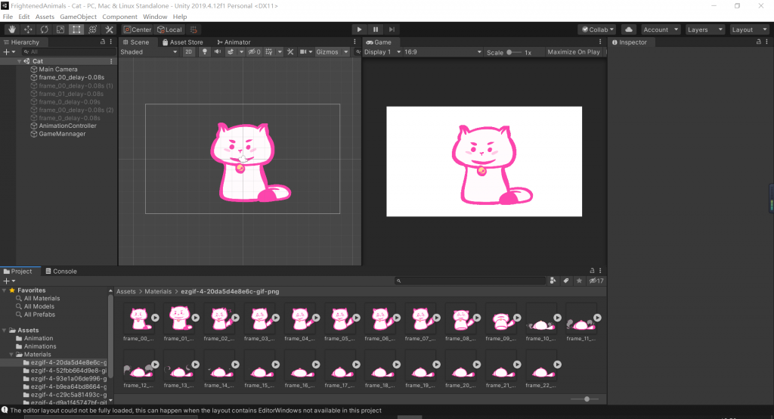Toggle scene lighting bulb icon
This screenshot has width=774, height=419.
[x=204, y=52]
